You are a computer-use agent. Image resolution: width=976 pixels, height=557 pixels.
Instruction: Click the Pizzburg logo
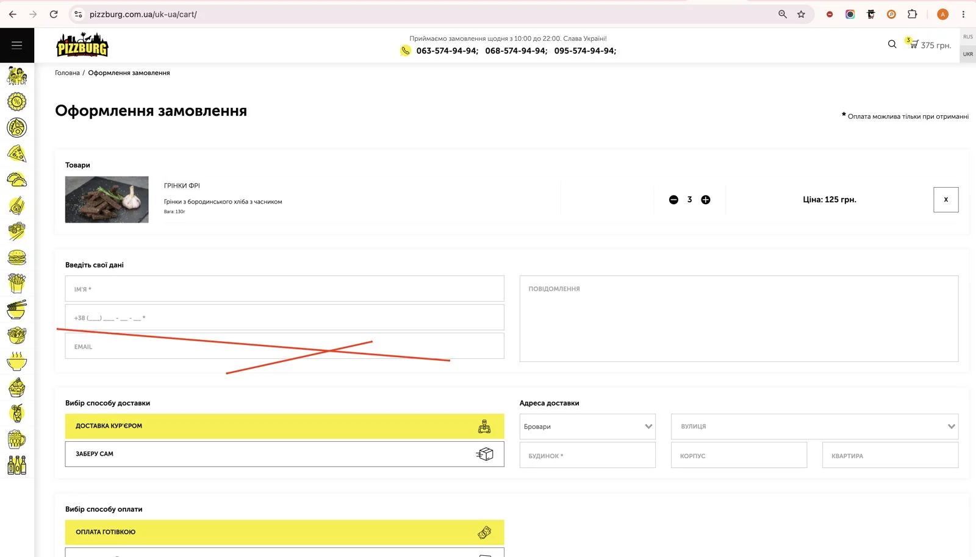pos(82,46)
